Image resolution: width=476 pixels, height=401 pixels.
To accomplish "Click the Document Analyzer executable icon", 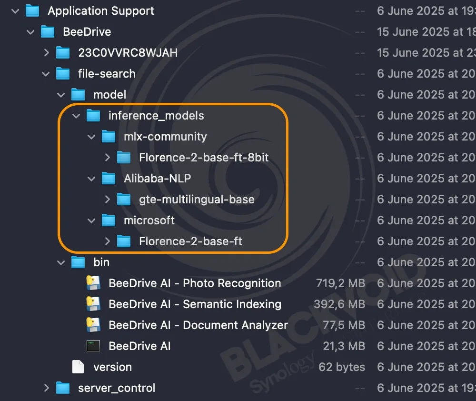I will click(x=93, y=325).
